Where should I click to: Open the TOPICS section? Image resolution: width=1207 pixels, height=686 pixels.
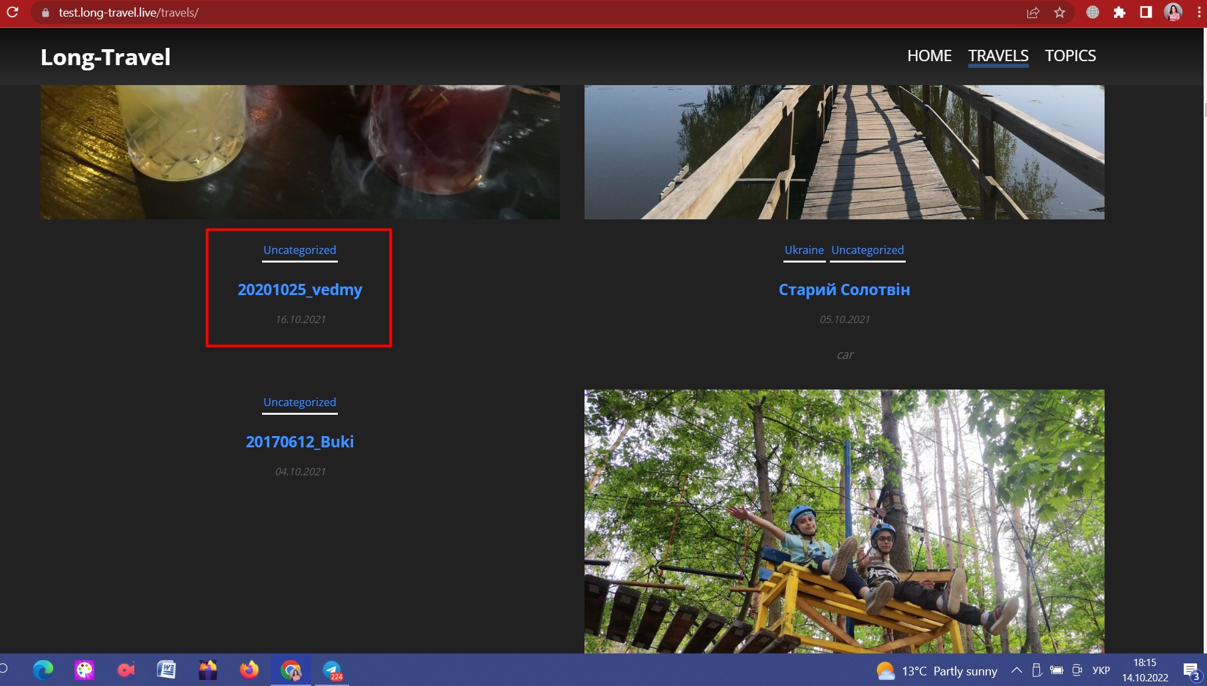pyautogui.click(x=1071, y=56)
